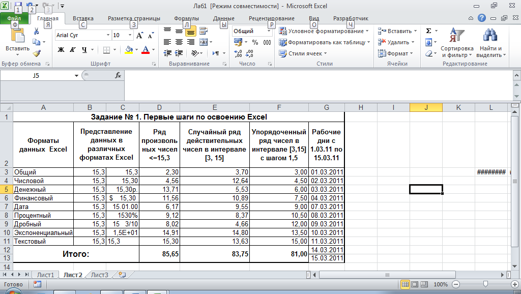Increase font size with large A
The width and height of the screenshot is (521, 294).
(x=139, y=35)
